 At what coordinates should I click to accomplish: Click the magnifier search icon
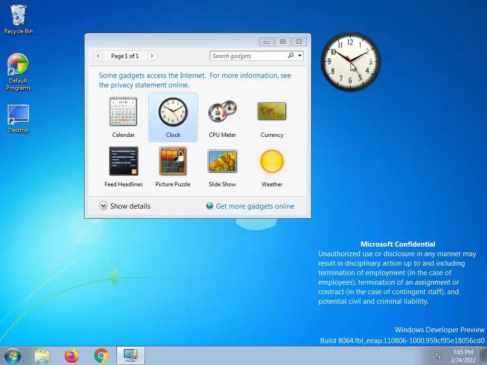(291, 56)
